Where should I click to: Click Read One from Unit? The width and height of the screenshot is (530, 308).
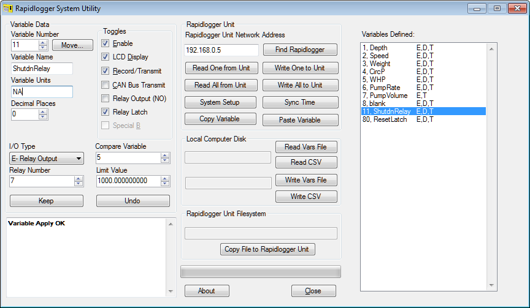pos(221,68)
